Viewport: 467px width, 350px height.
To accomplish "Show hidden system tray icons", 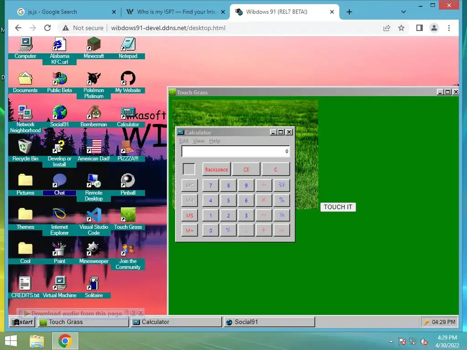I will [x=391, y=341].
